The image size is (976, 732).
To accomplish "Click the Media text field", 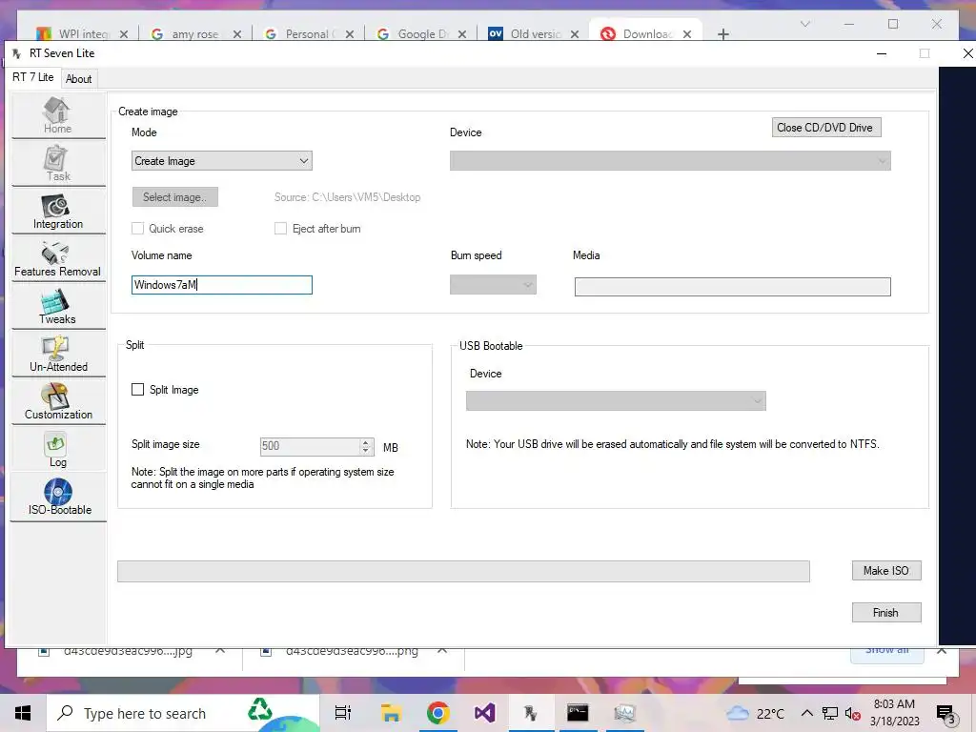I will coord(733,287).
